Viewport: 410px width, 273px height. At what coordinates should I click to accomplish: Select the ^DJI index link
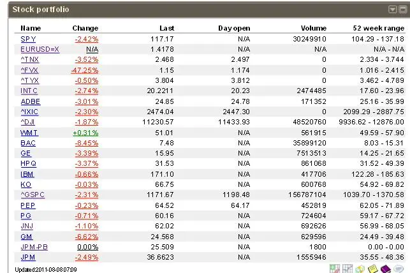tap(29, 122)
